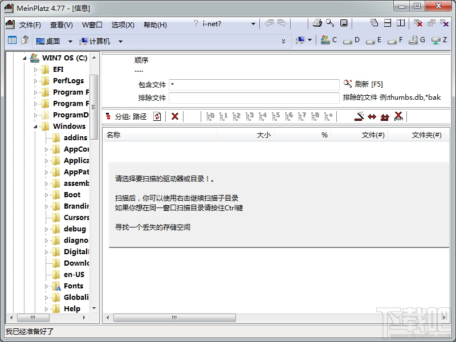Open the 选项(X) menu
Screen dimensions: 456x342
[x=123, y=25]
